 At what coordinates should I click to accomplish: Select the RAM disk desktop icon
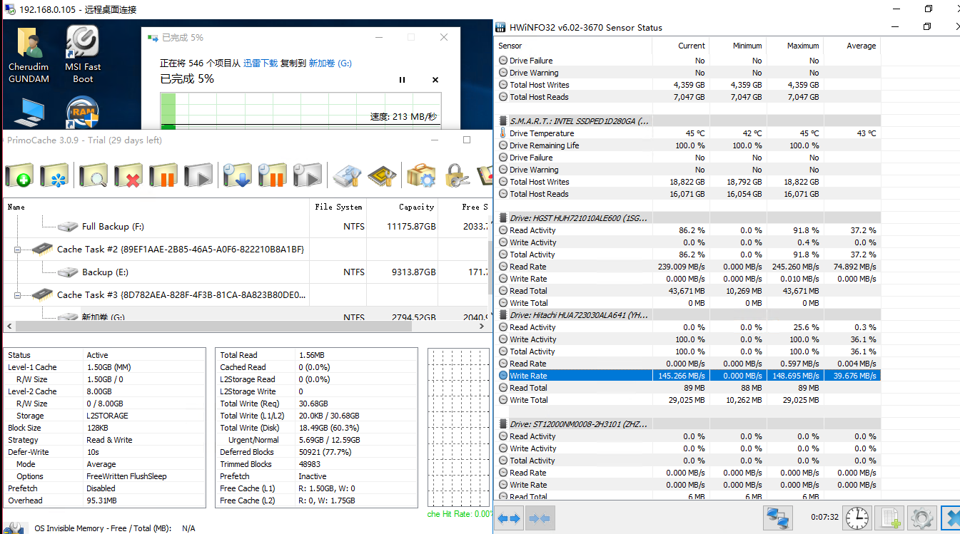83,113
